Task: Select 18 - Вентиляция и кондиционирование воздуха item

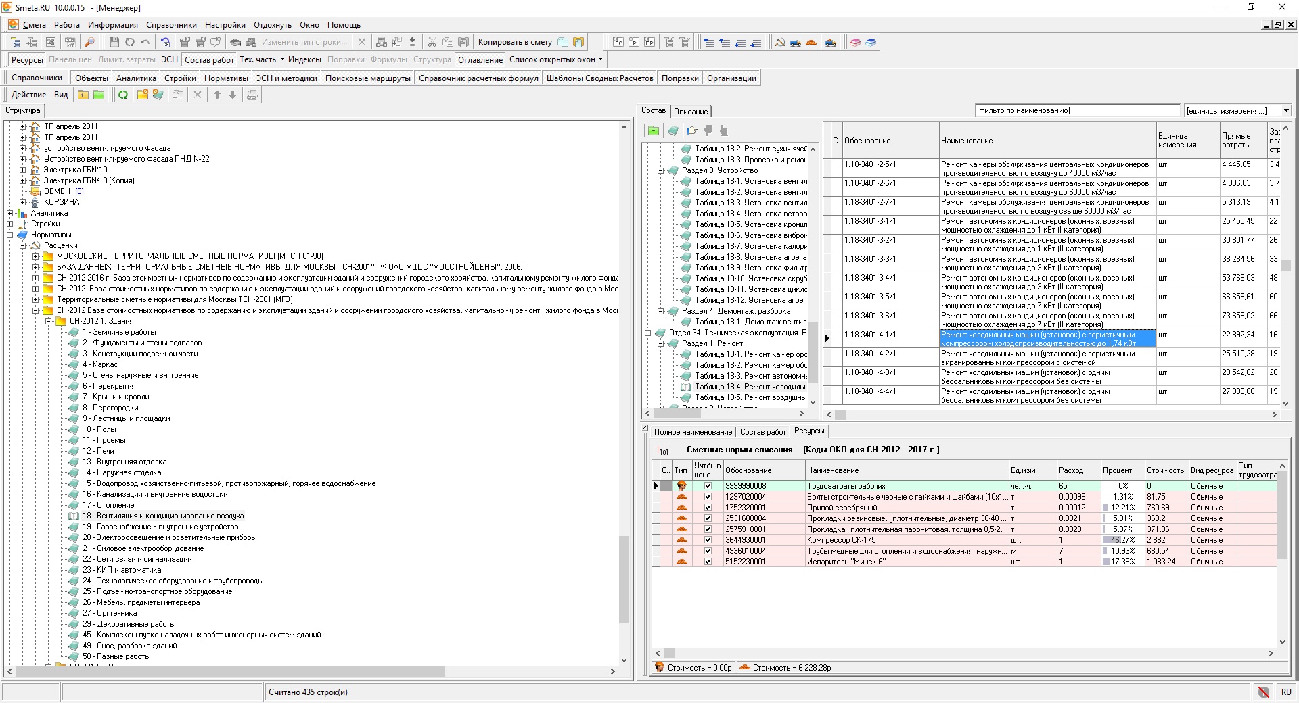Action: [x=163, y=516]
